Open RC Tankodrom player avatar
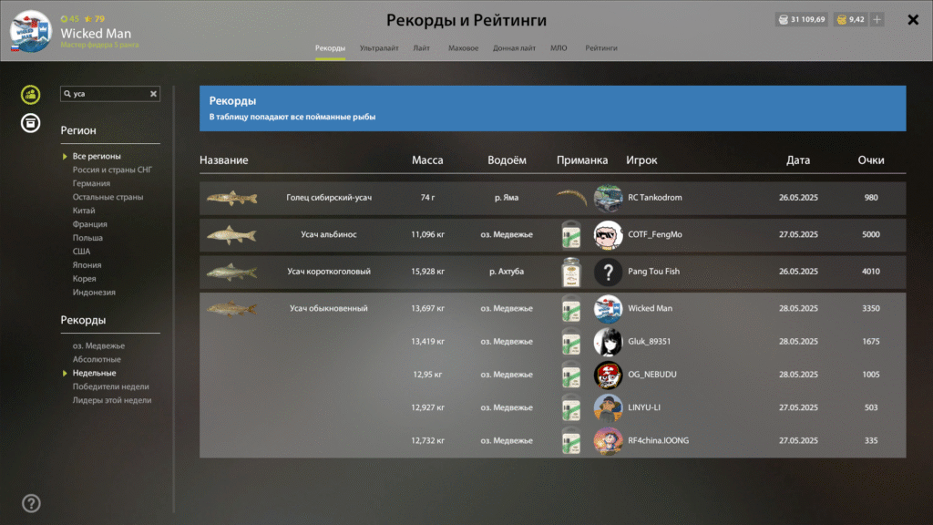This screenshot has width=933, height=525. 608,198
